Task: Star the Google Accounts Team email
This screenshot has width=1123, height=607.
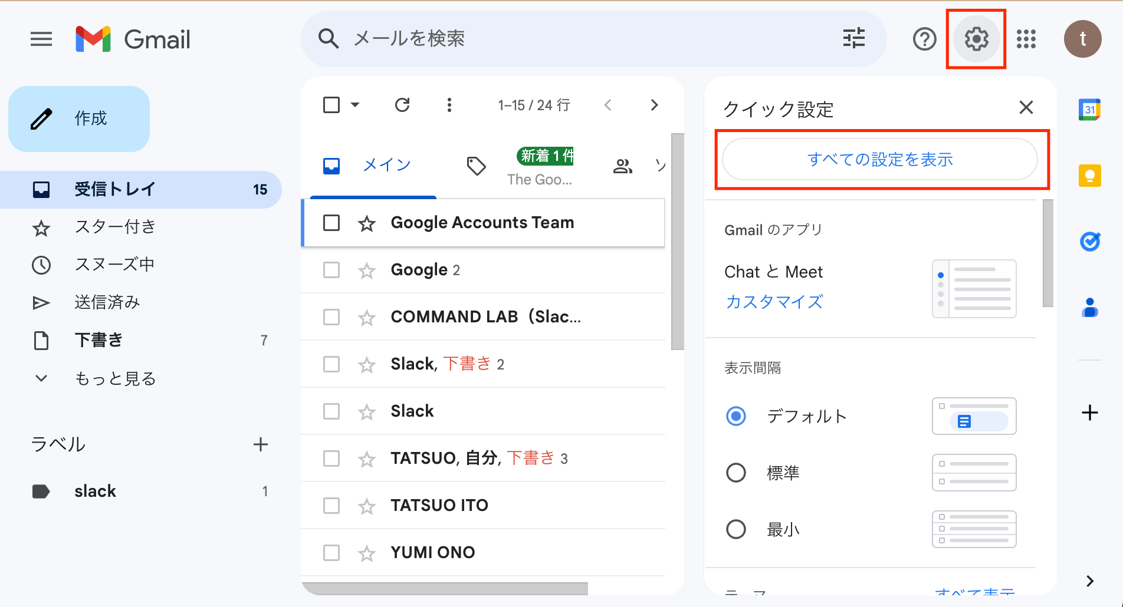Action: pyautogui.click(x=367, y=223)
